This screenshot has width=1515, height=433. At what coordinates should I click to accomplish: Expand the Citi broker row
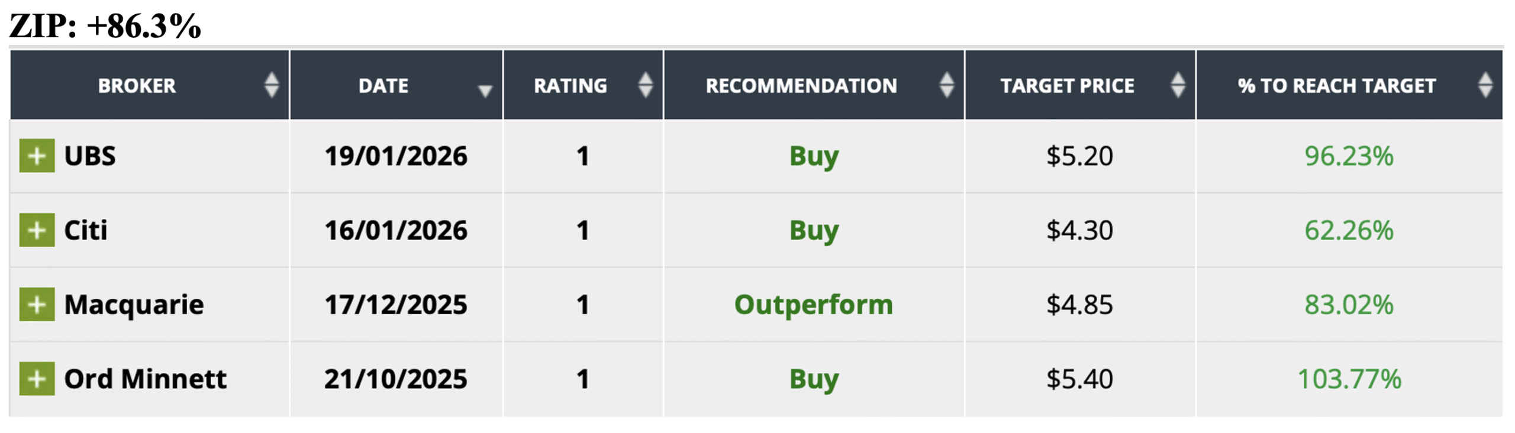(37, 230)
